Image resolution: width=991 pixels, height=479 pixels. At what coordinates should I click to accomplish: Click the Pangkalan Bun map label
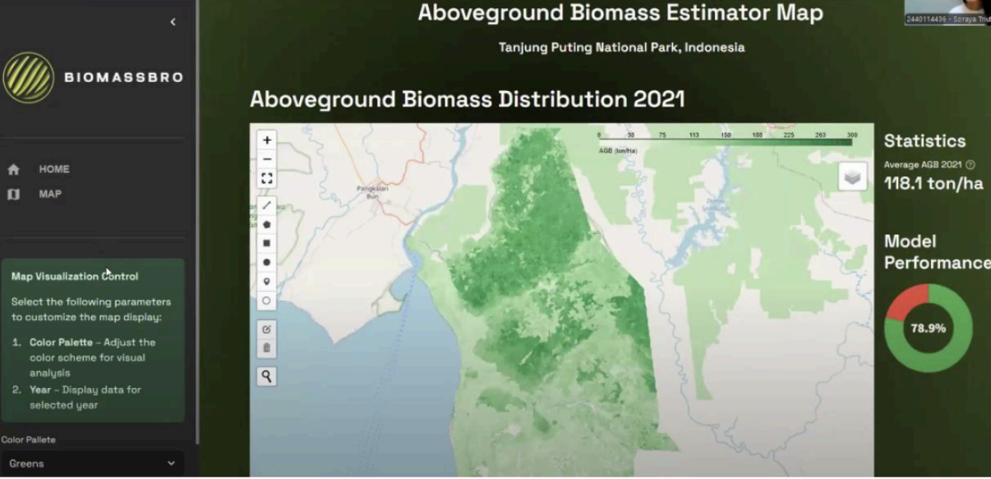click(x=372, y=192)
